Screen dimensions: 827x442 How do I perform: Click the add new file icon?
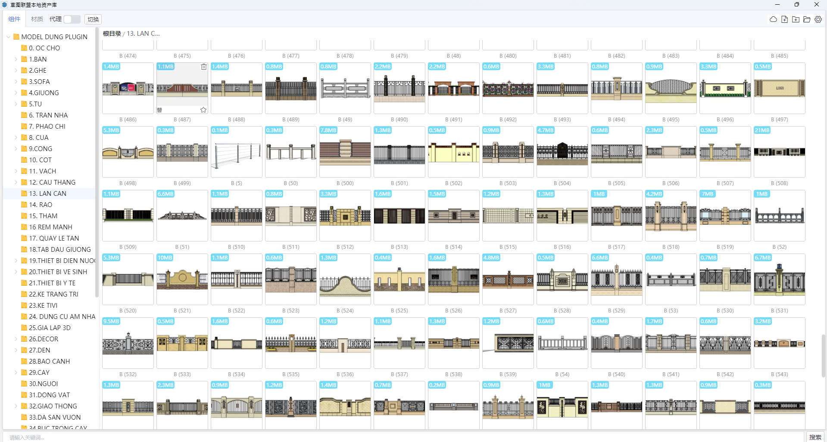click(x=784, y=19)
